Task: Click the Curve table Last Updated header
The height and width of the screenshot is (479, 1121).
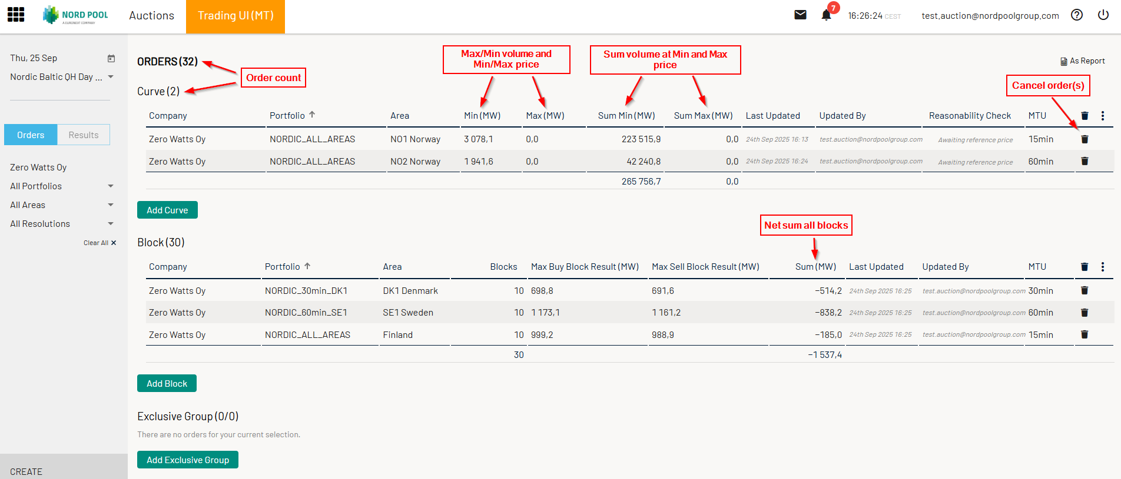Action: point(772,116)
